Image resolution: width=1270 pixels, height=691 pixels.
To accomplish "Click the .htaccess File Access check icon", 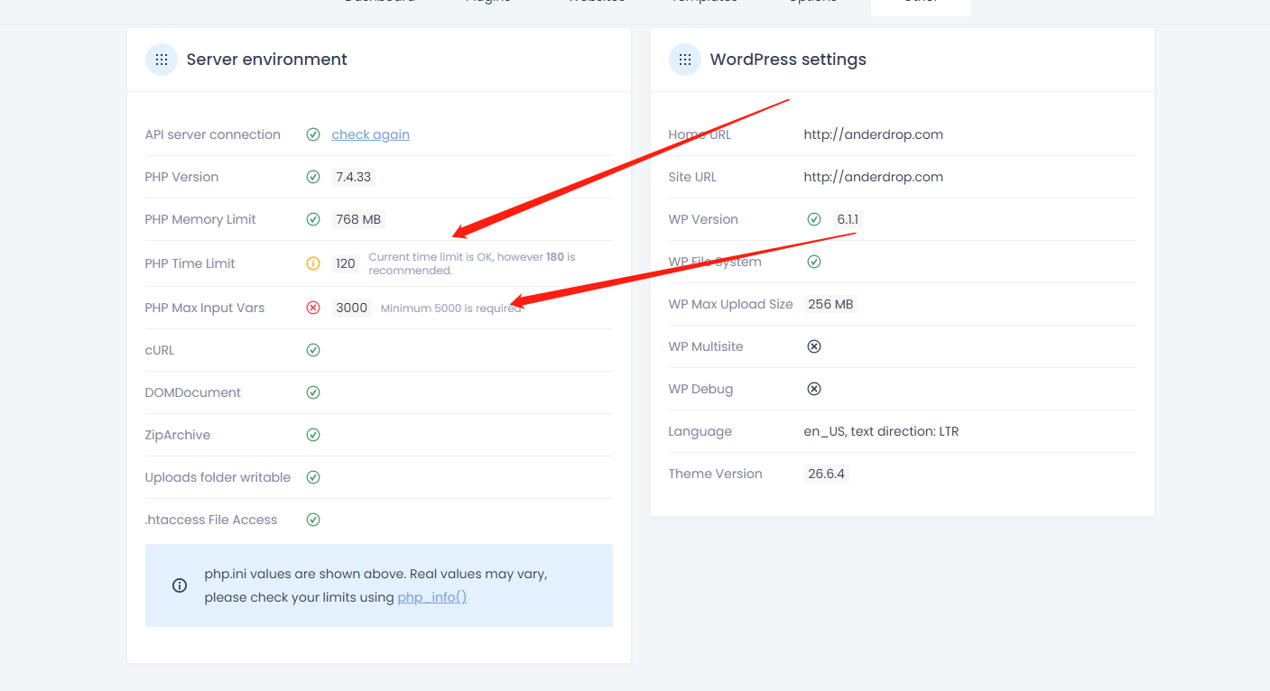I will [x=313, y=520].
